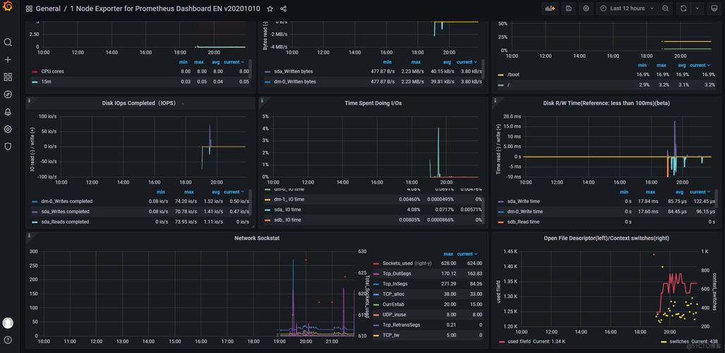This screenshot has width=725, height=353.
Task: Click the TCP_alloc legend color swatch
Action: (376, 294)
